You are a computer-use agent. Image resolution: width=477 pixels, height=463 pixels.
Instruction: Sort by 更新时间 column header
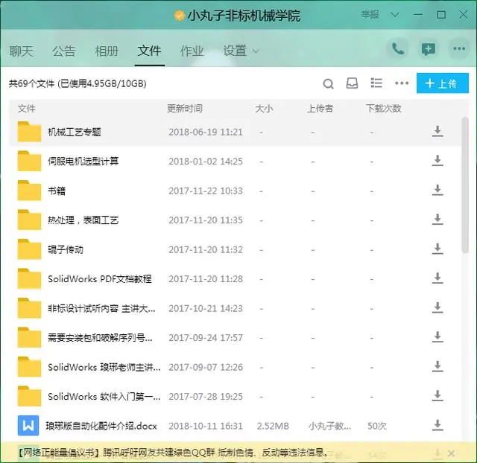pyautogui.click(x=185, y=109)
